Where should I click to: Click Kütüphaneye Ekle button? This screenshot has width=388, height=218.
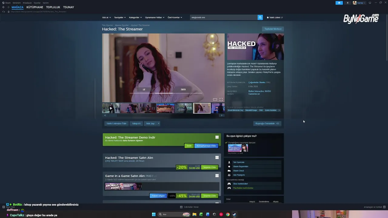(206, 146)
